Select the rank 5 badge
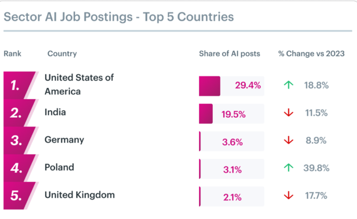The height and width of the screenshot is (219, 357). point(17,196)
